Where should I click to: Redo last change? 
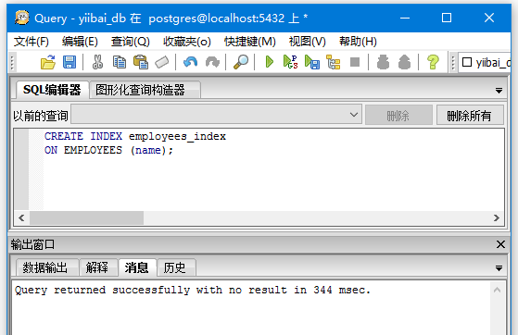[x=212, y=62]
